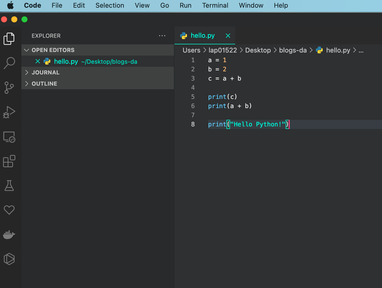Open the Explorer view in activity bar
The image size is (382, 288).
pyautogui.click(x=9, y=38)
